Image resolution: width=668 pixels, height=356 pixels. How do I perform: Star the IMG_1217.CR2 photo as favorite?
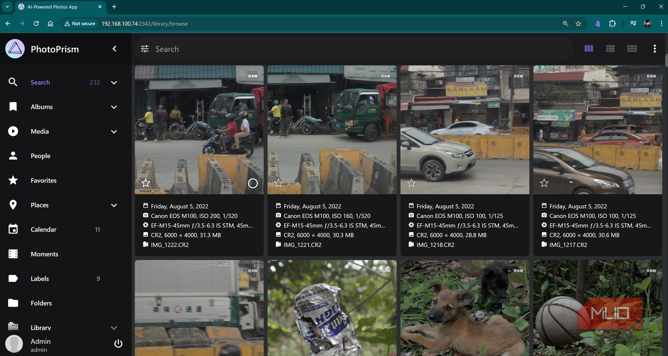(x=544, y=183)
